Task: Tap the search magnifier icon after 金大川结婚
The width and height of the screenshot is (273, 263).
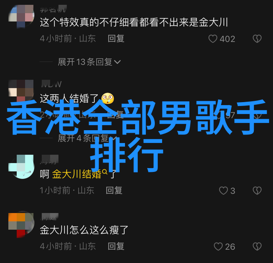Action: [105, 172]
